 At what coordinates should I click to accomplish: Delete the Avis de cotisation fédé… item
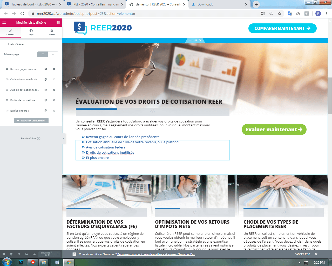(54, 90)
